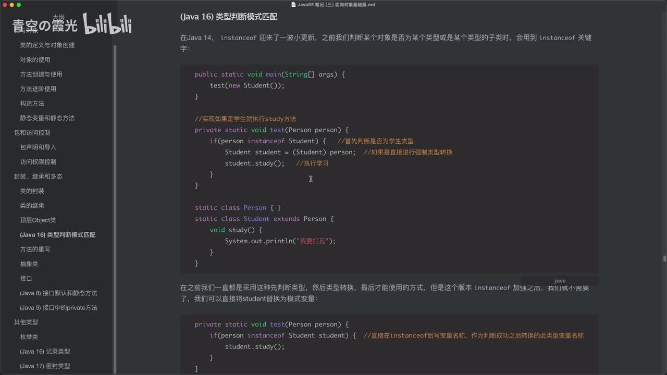Click the java language label of code block

560,281
